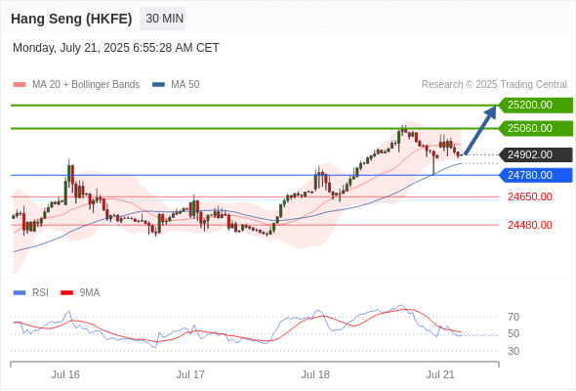Click the Hang Seng (HKFE) chart title
This screenshot has height=391, width=576.
(x=71, y=19)
